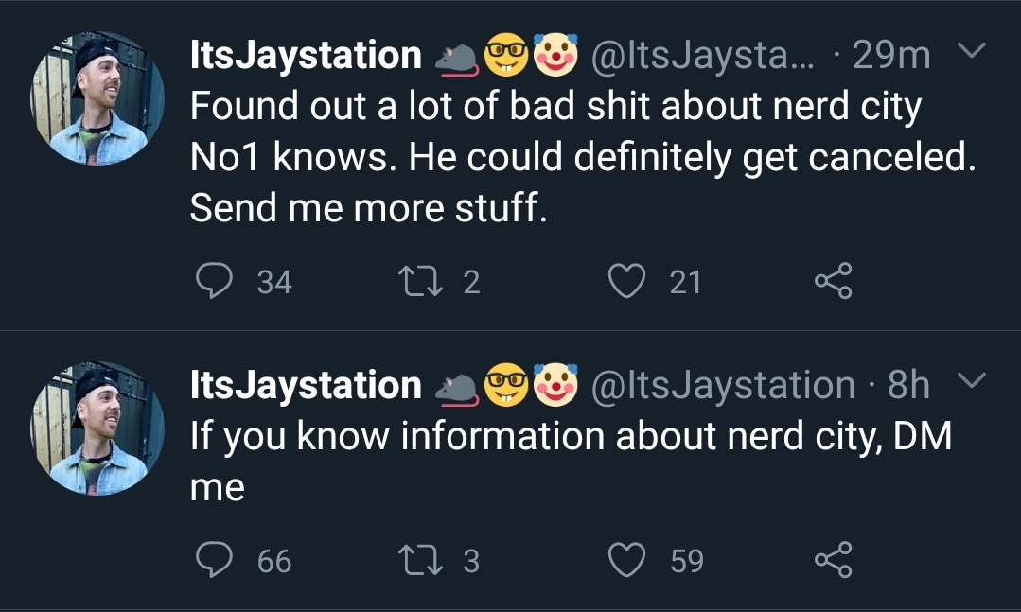View the 34 replies count on the first tweet

[274, 282]
